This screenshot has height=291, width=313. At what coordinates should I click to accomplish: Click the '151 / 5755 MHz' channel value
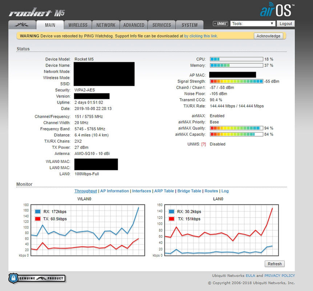point(89,117)
